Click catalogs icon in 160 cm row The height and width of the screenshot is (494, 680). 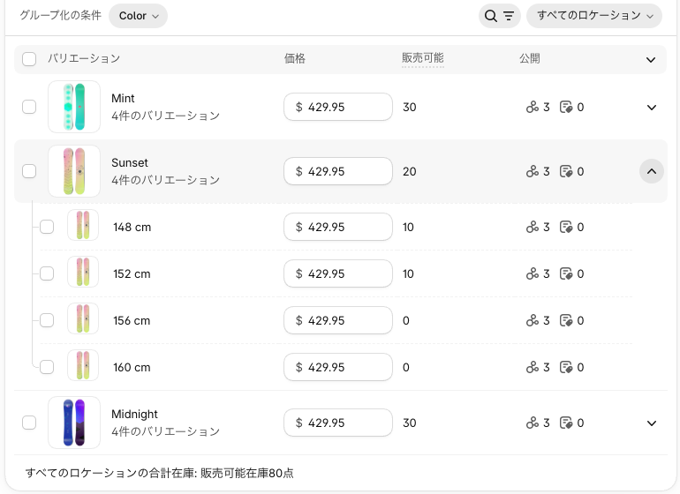[566, 368]
